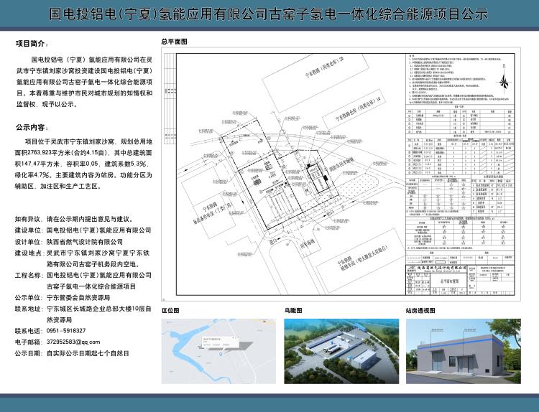Viewport: 539px width, 412px height.
Task: Select the line containing 面积2763.923平方米
Action: pyautogui.click(x=83, y=153)
